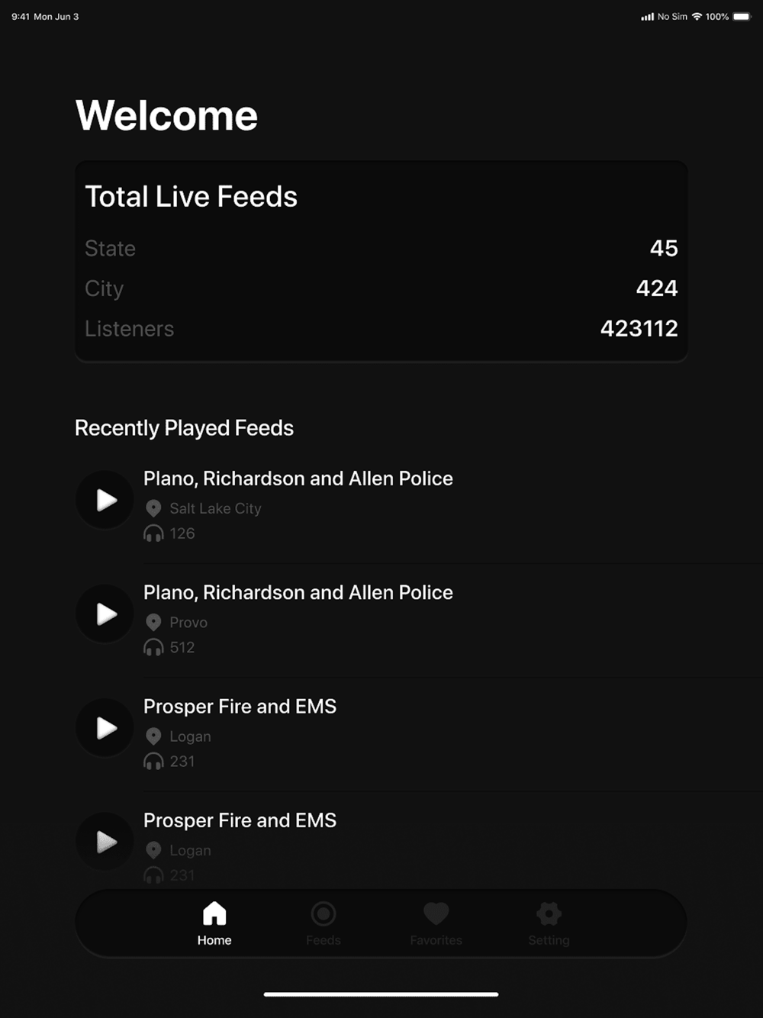This screenshot has height=1018, width=763.
Task: Switch to the Feeds tab
Action: pyautogui.click(x=324, y=923)
